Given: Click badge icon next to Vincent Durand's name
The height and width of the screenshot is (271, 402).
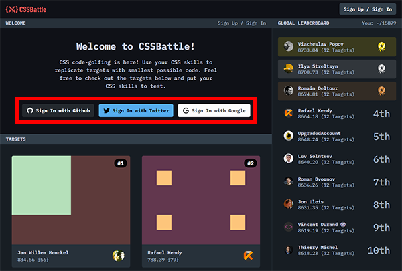Looking at the screenshot, I should (x=343, y=225).
